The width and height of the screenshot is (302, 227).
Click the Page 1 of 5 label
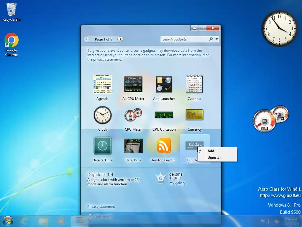coord(104,39)
